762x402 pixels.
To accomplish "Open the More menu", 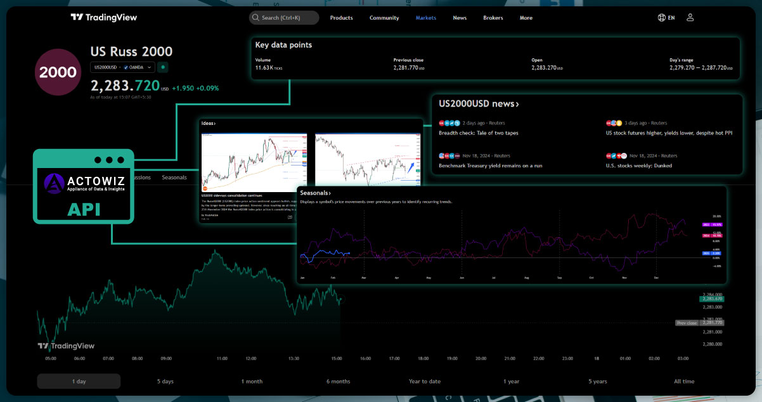I will tap(526, 18).
